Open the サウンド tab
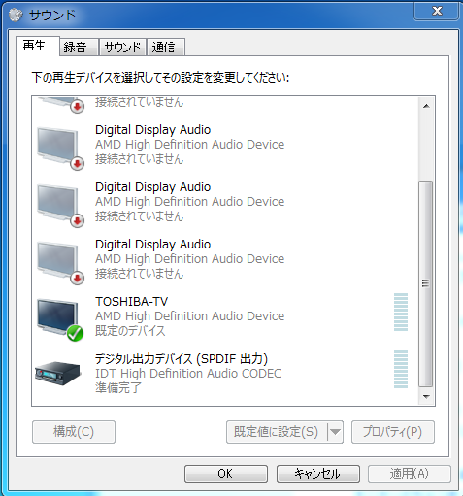The width and height of the screenshot is (463, 496). [122, 48]
